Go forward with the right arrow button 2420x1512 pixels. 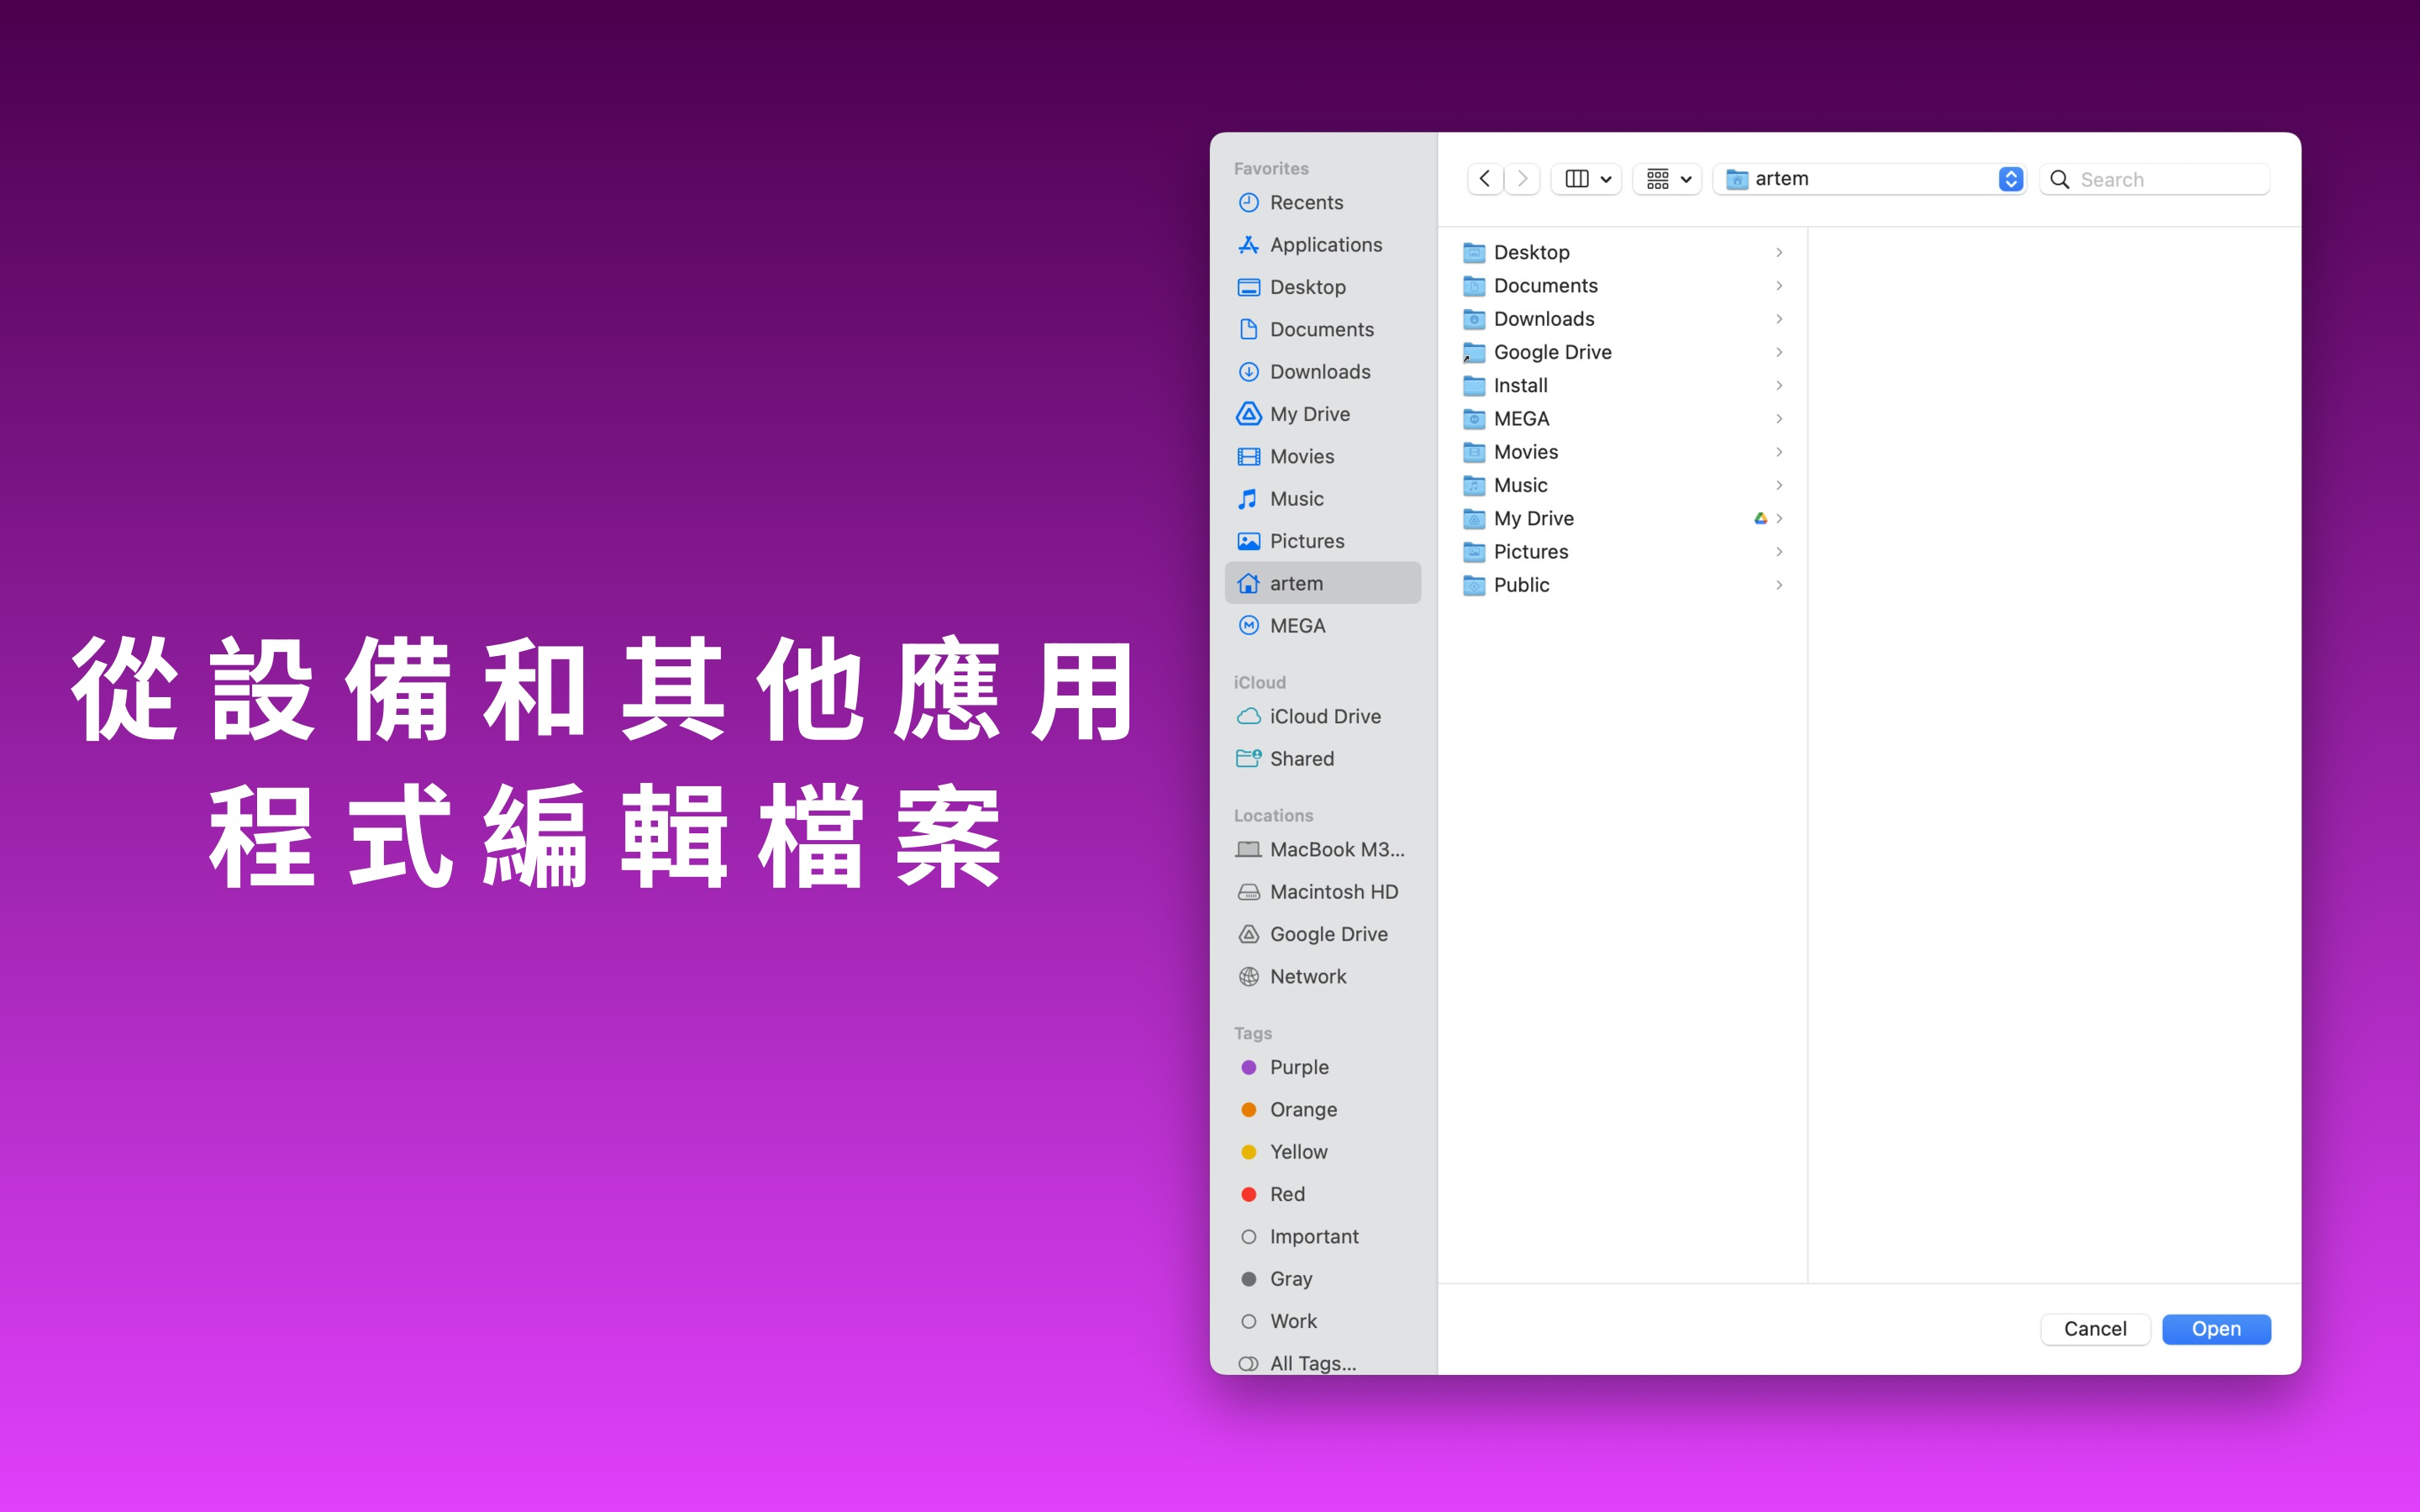coord(1522,179)
